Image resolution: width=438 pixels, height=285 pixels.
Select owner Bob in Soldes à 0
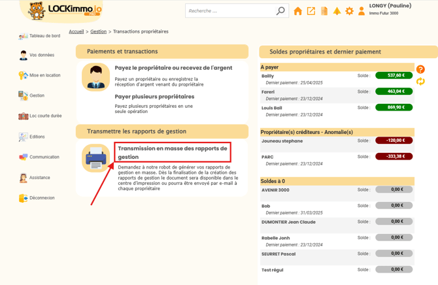(265, 206)
